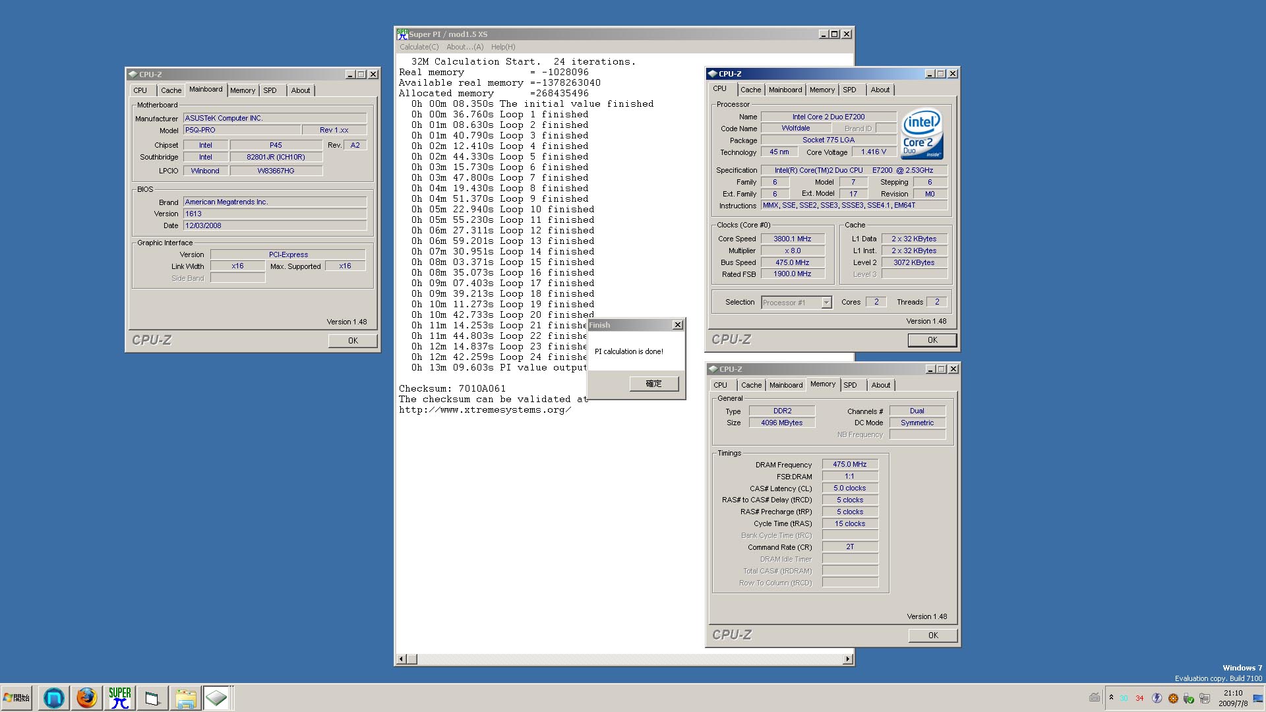Open Mainboard tab in the CPU tab CPU-Z window

pyautogui.click(x=785, y=90)
